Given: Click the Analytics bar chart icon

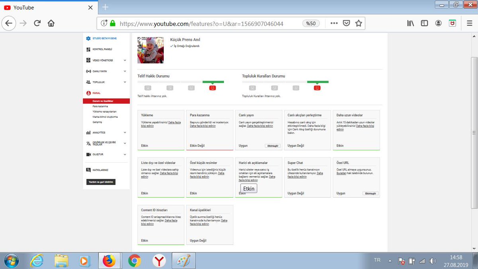Looking at the screenshot, I should tap(88, 132).
